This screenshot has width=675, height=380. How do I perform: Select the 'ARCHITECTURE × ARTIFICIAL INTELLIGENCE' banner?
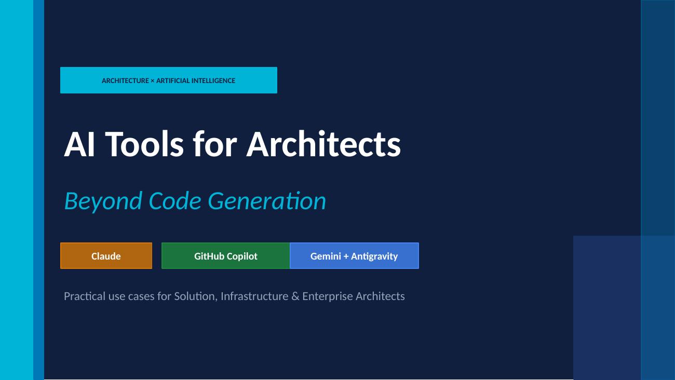point(169,80)
